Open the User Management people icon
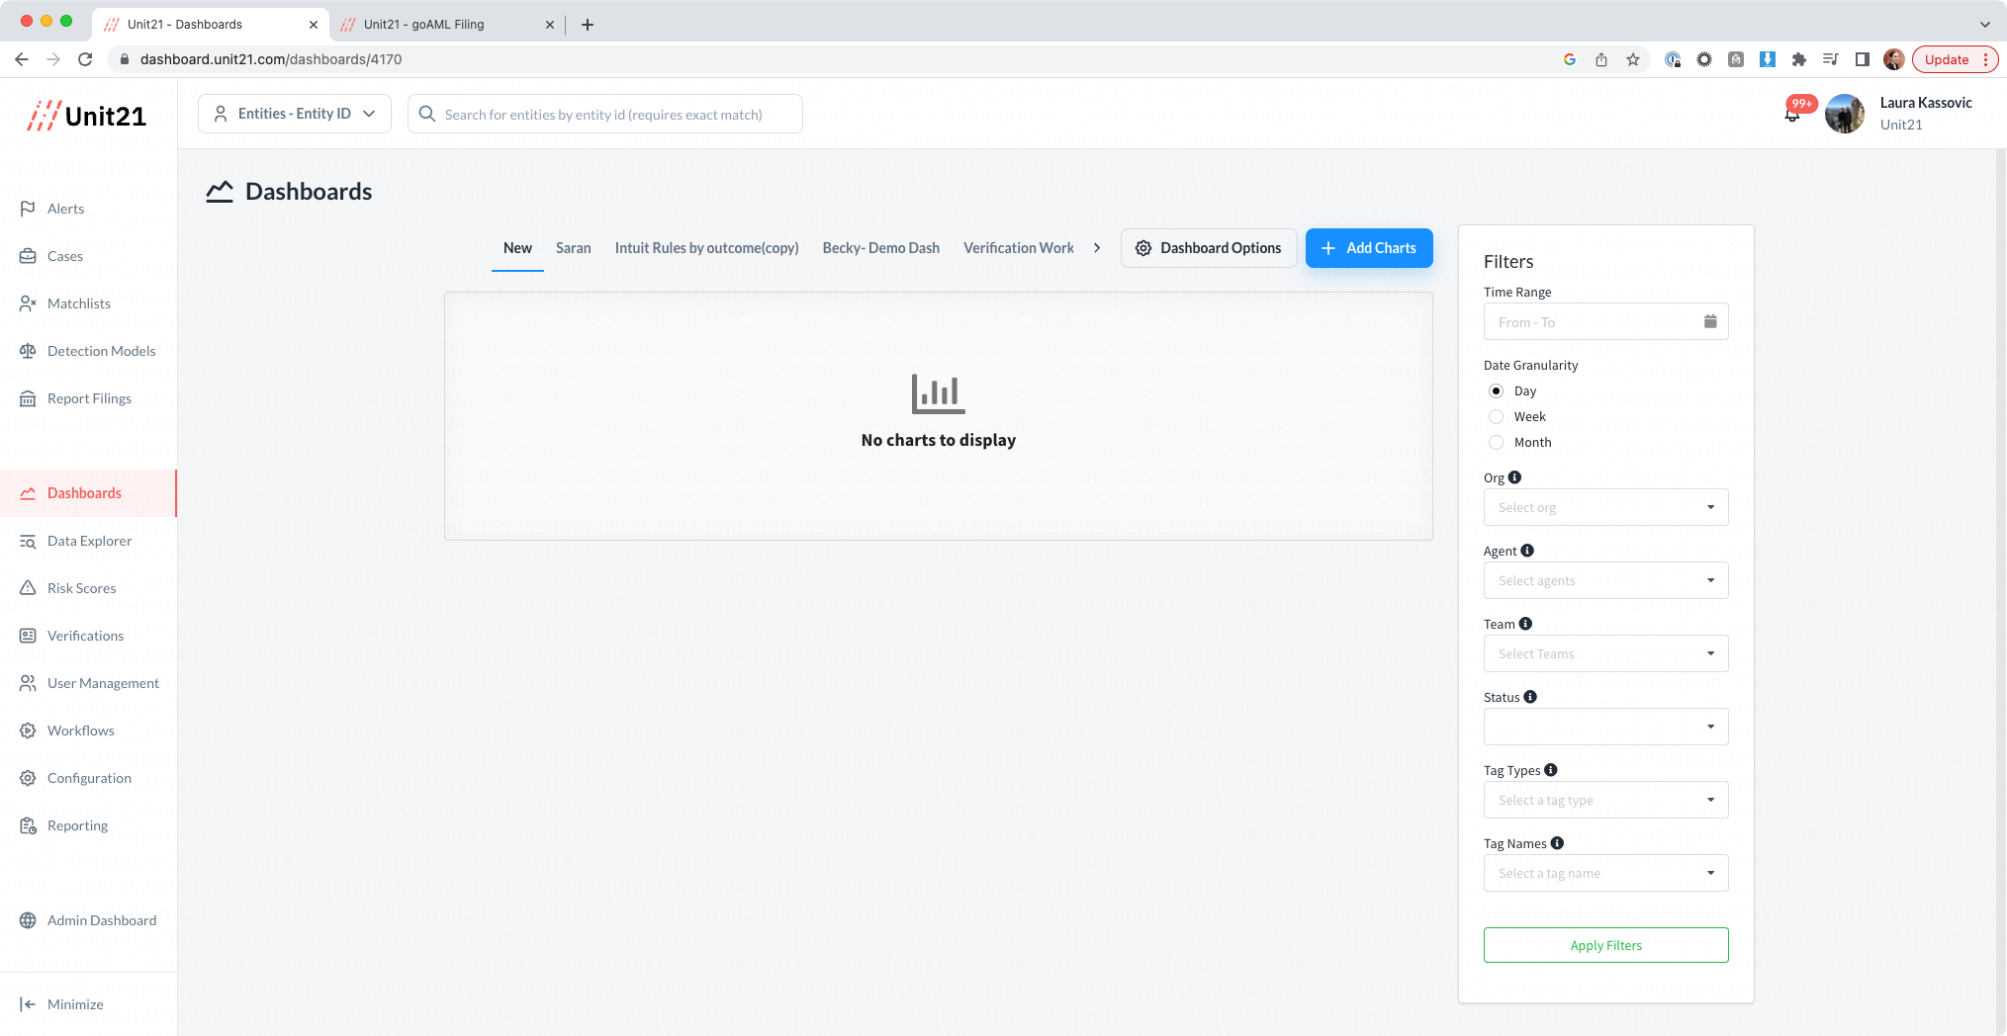 tap(28, 683)
